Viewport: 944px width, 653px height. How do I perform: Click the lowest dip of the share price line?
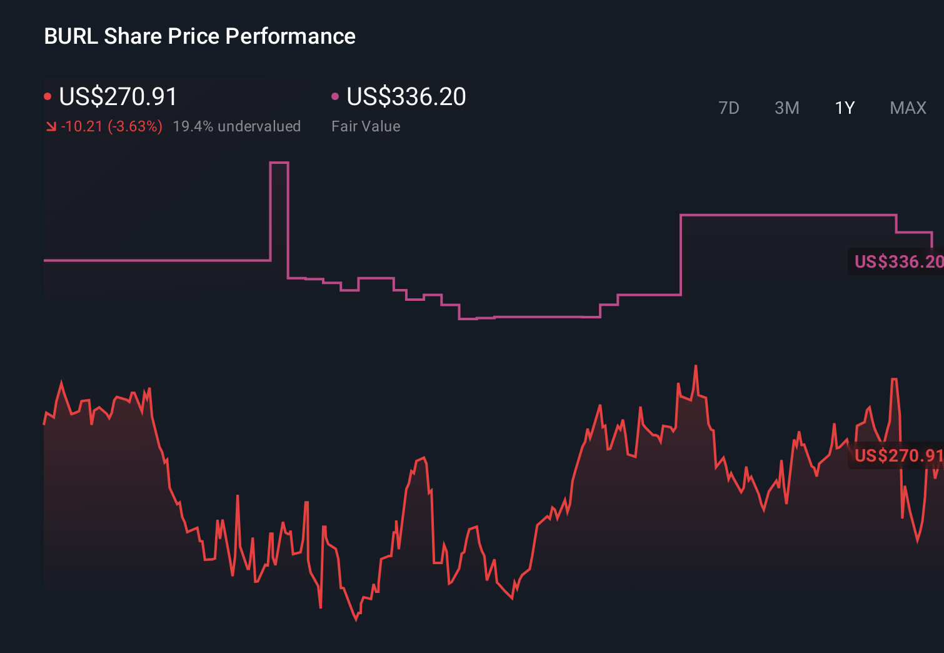[356, 620]
